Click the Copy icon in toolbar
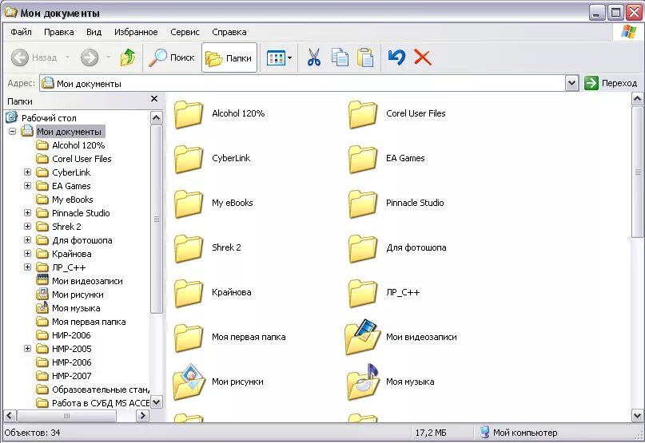645x443 pixels. click(340, 57)
